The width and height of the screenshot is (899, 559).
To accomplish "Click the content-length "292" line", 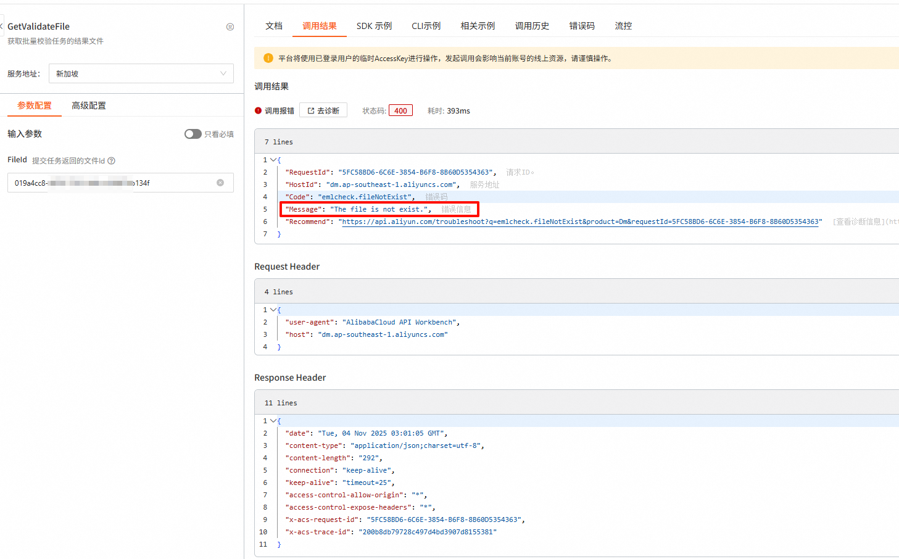I will pos(334,458).
